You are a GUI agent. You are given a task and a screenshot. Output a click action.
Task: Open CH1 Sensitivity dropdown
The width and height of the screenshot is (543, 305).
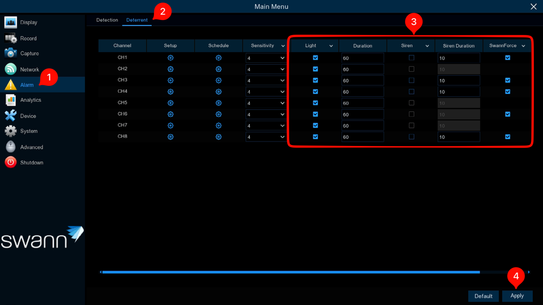[x=266, y=58]
